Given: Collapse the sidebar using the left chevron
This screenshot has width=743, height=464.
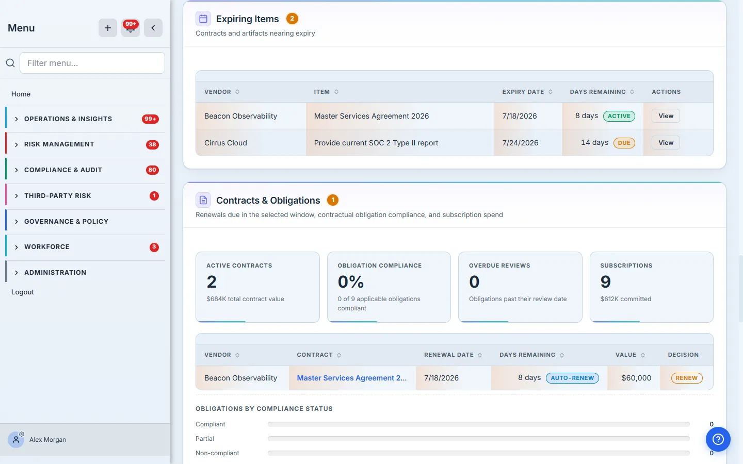Looking at the screenshot, I should pyautogui.click(x=153, y=28).
